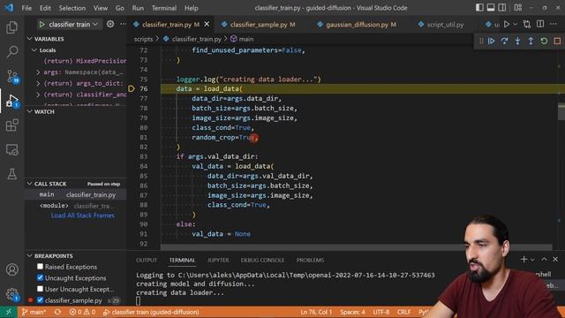
Task: Run Python file from editor title
Action: [x=507, y=24]
